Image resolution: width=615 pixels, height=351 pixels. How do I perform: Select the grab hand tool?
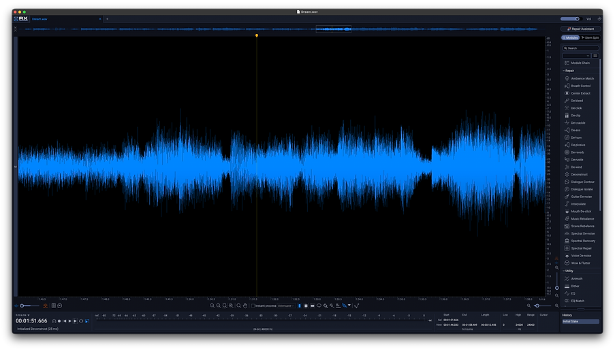click(245, 305)
